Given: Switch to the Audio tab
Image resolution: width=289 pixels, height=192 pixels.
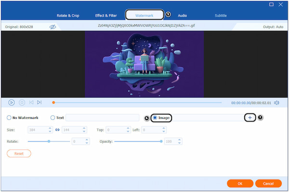Looking at the screenshot, I should pyautogui.click(x=182, y=15).
